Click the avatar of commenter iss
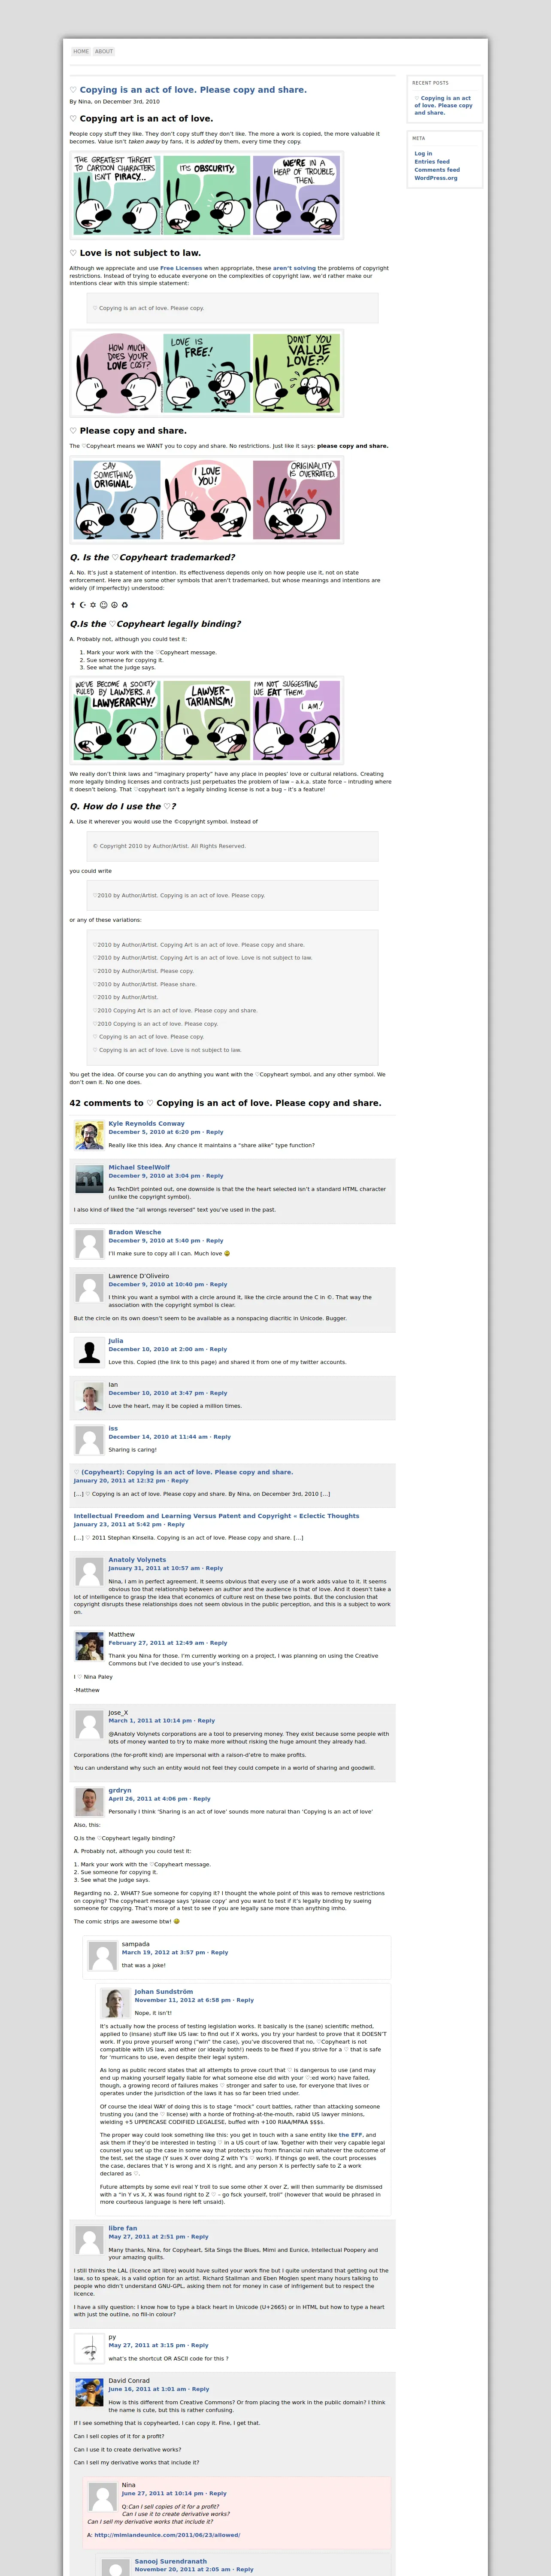 pos(89,1440)
